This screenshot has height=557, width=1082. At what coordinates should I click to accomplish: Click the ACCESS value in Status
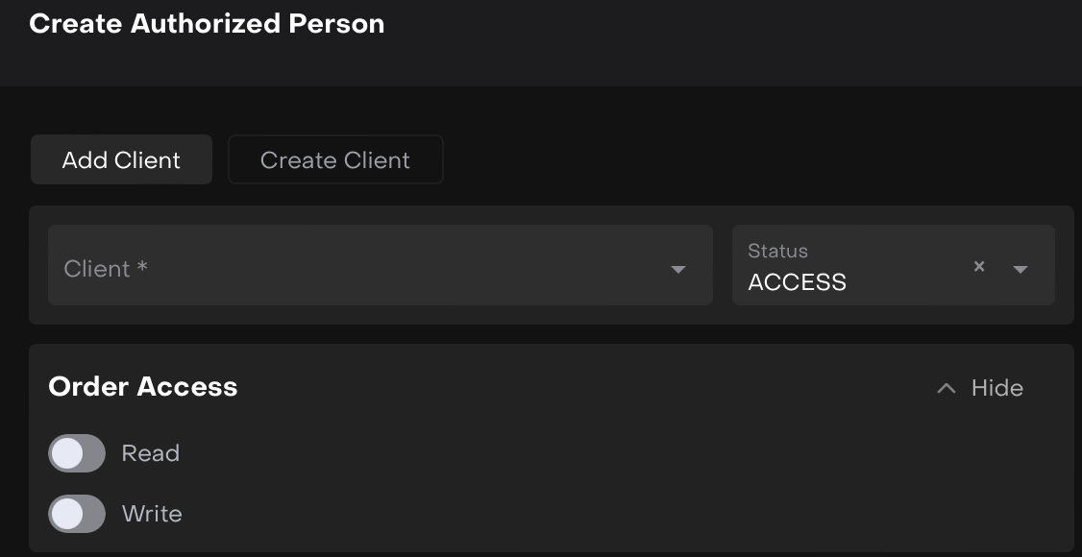click(798, 281)
